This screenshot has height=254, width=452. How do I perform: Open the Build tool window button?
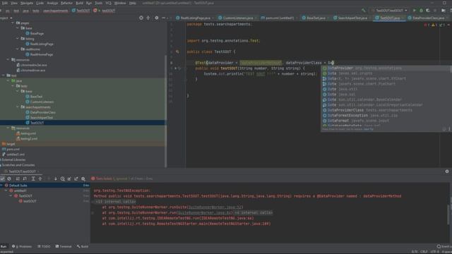coord(83,246)
